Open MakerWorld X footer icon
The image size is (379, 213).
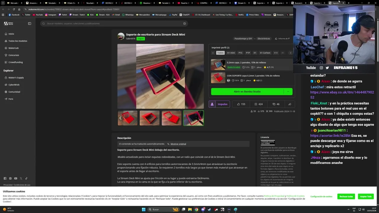[x=21, y=178]
